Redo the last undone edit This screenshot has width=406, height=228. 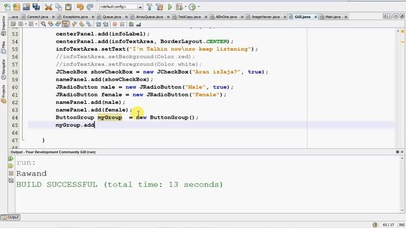click(90, 7)
